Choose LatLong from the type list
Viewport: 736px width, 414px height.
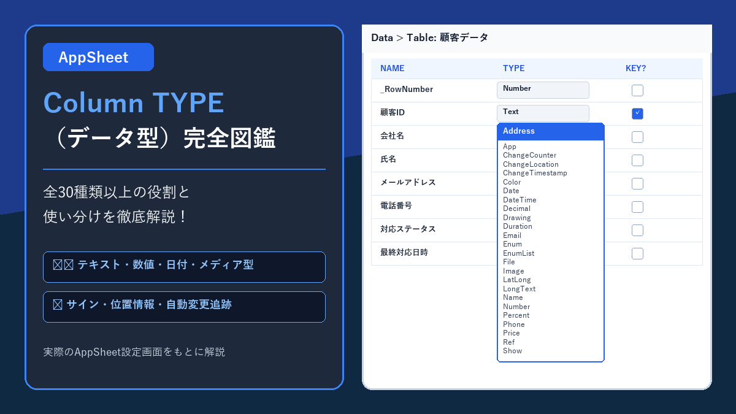[x=516, y=280]
